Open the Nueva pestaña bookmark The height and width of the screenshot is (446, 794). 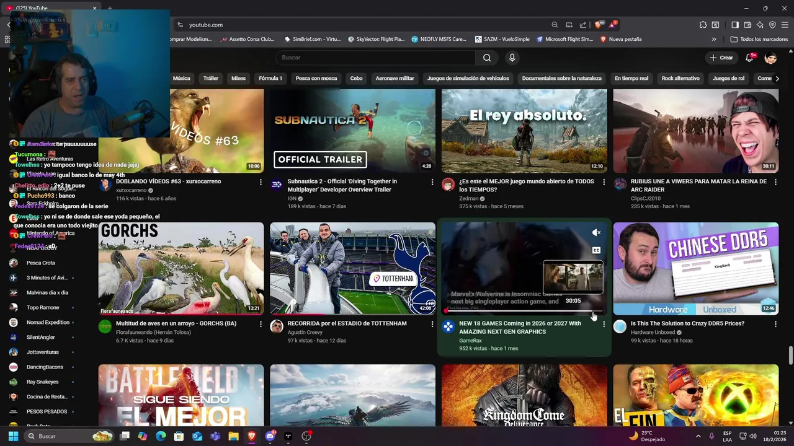[620, 39]
